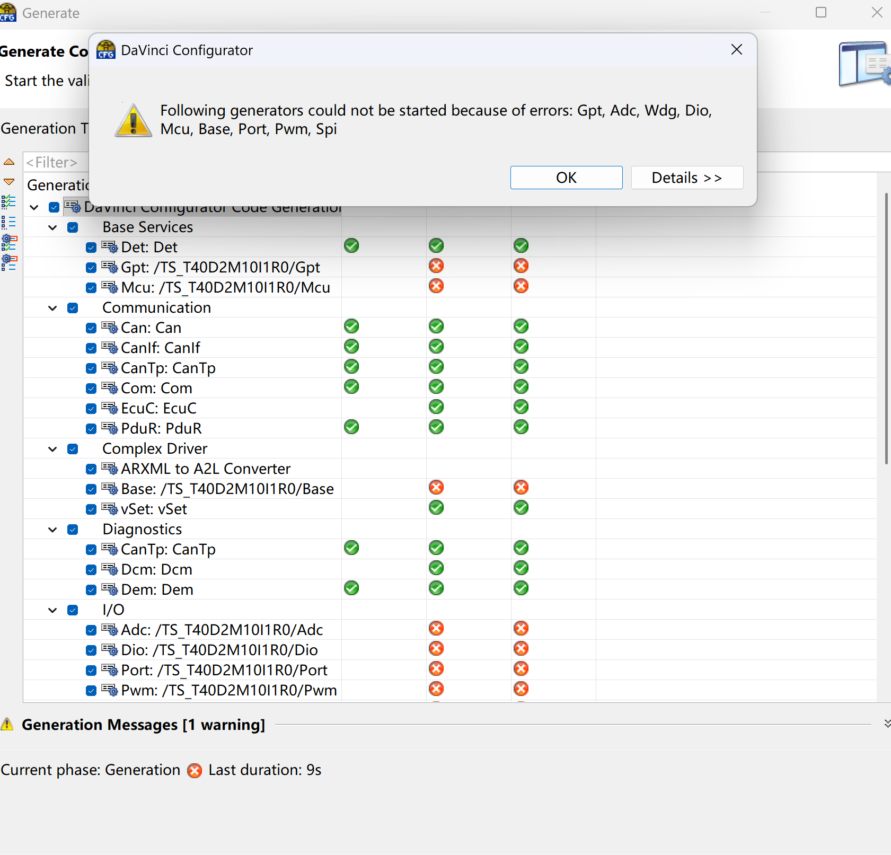Click the red error icon beside Current phase

pos(195,770)
